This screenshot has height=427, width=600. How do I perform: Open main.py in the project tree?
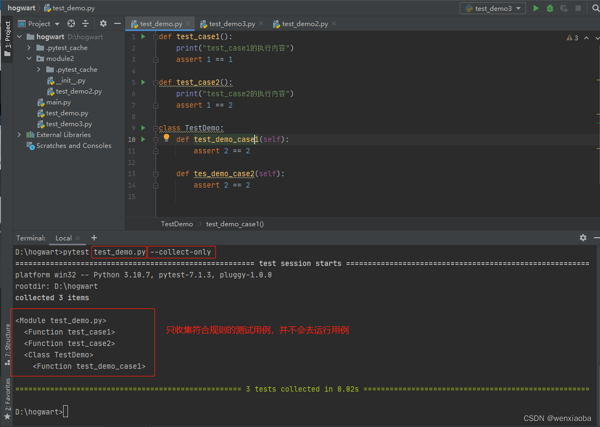point(58,102)
